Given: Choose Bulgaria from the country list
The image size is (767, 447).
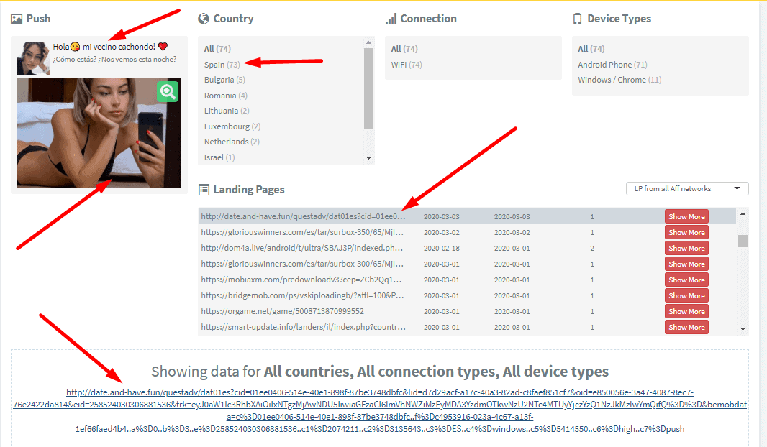Looking at the screenshot, I should pos(219,80).
